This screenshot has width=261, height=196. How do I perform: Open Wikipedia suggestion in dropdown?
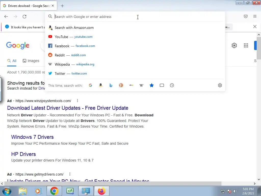point(135,64)
